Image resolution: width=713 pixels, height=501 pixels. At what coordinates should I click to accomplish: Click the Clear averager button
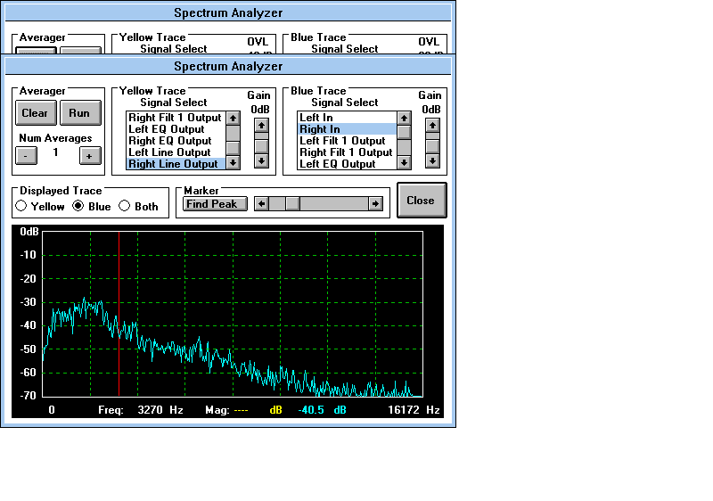(35, 113)
